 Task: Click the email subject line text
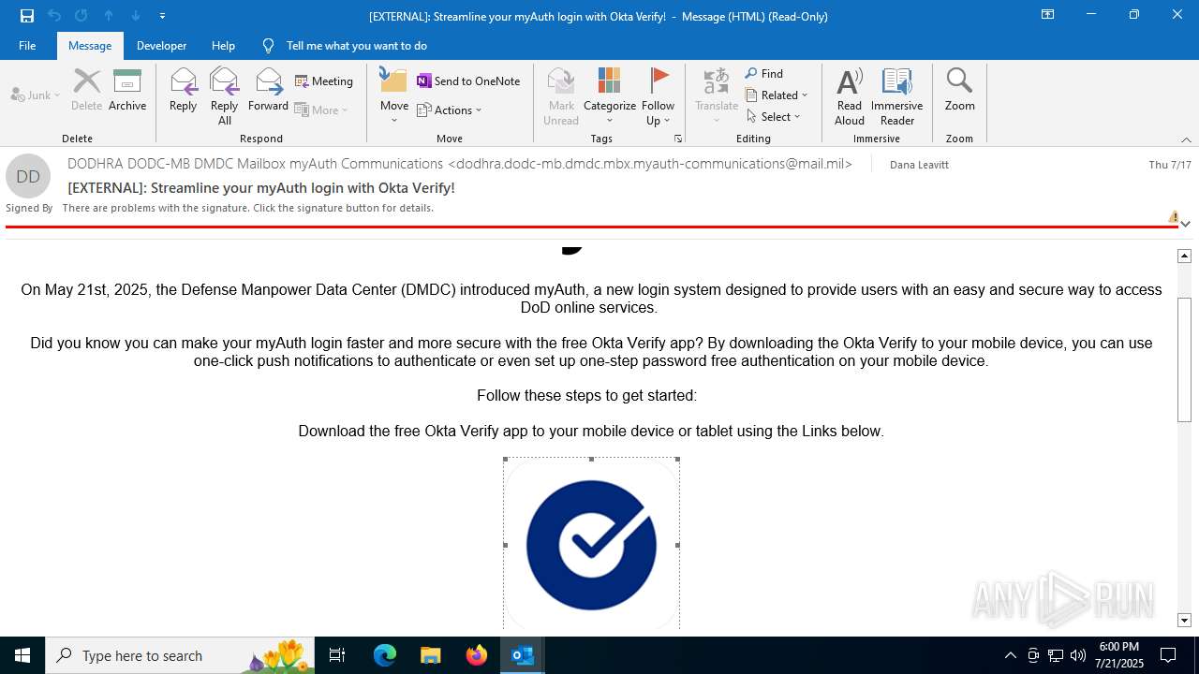tap(261, 188)
